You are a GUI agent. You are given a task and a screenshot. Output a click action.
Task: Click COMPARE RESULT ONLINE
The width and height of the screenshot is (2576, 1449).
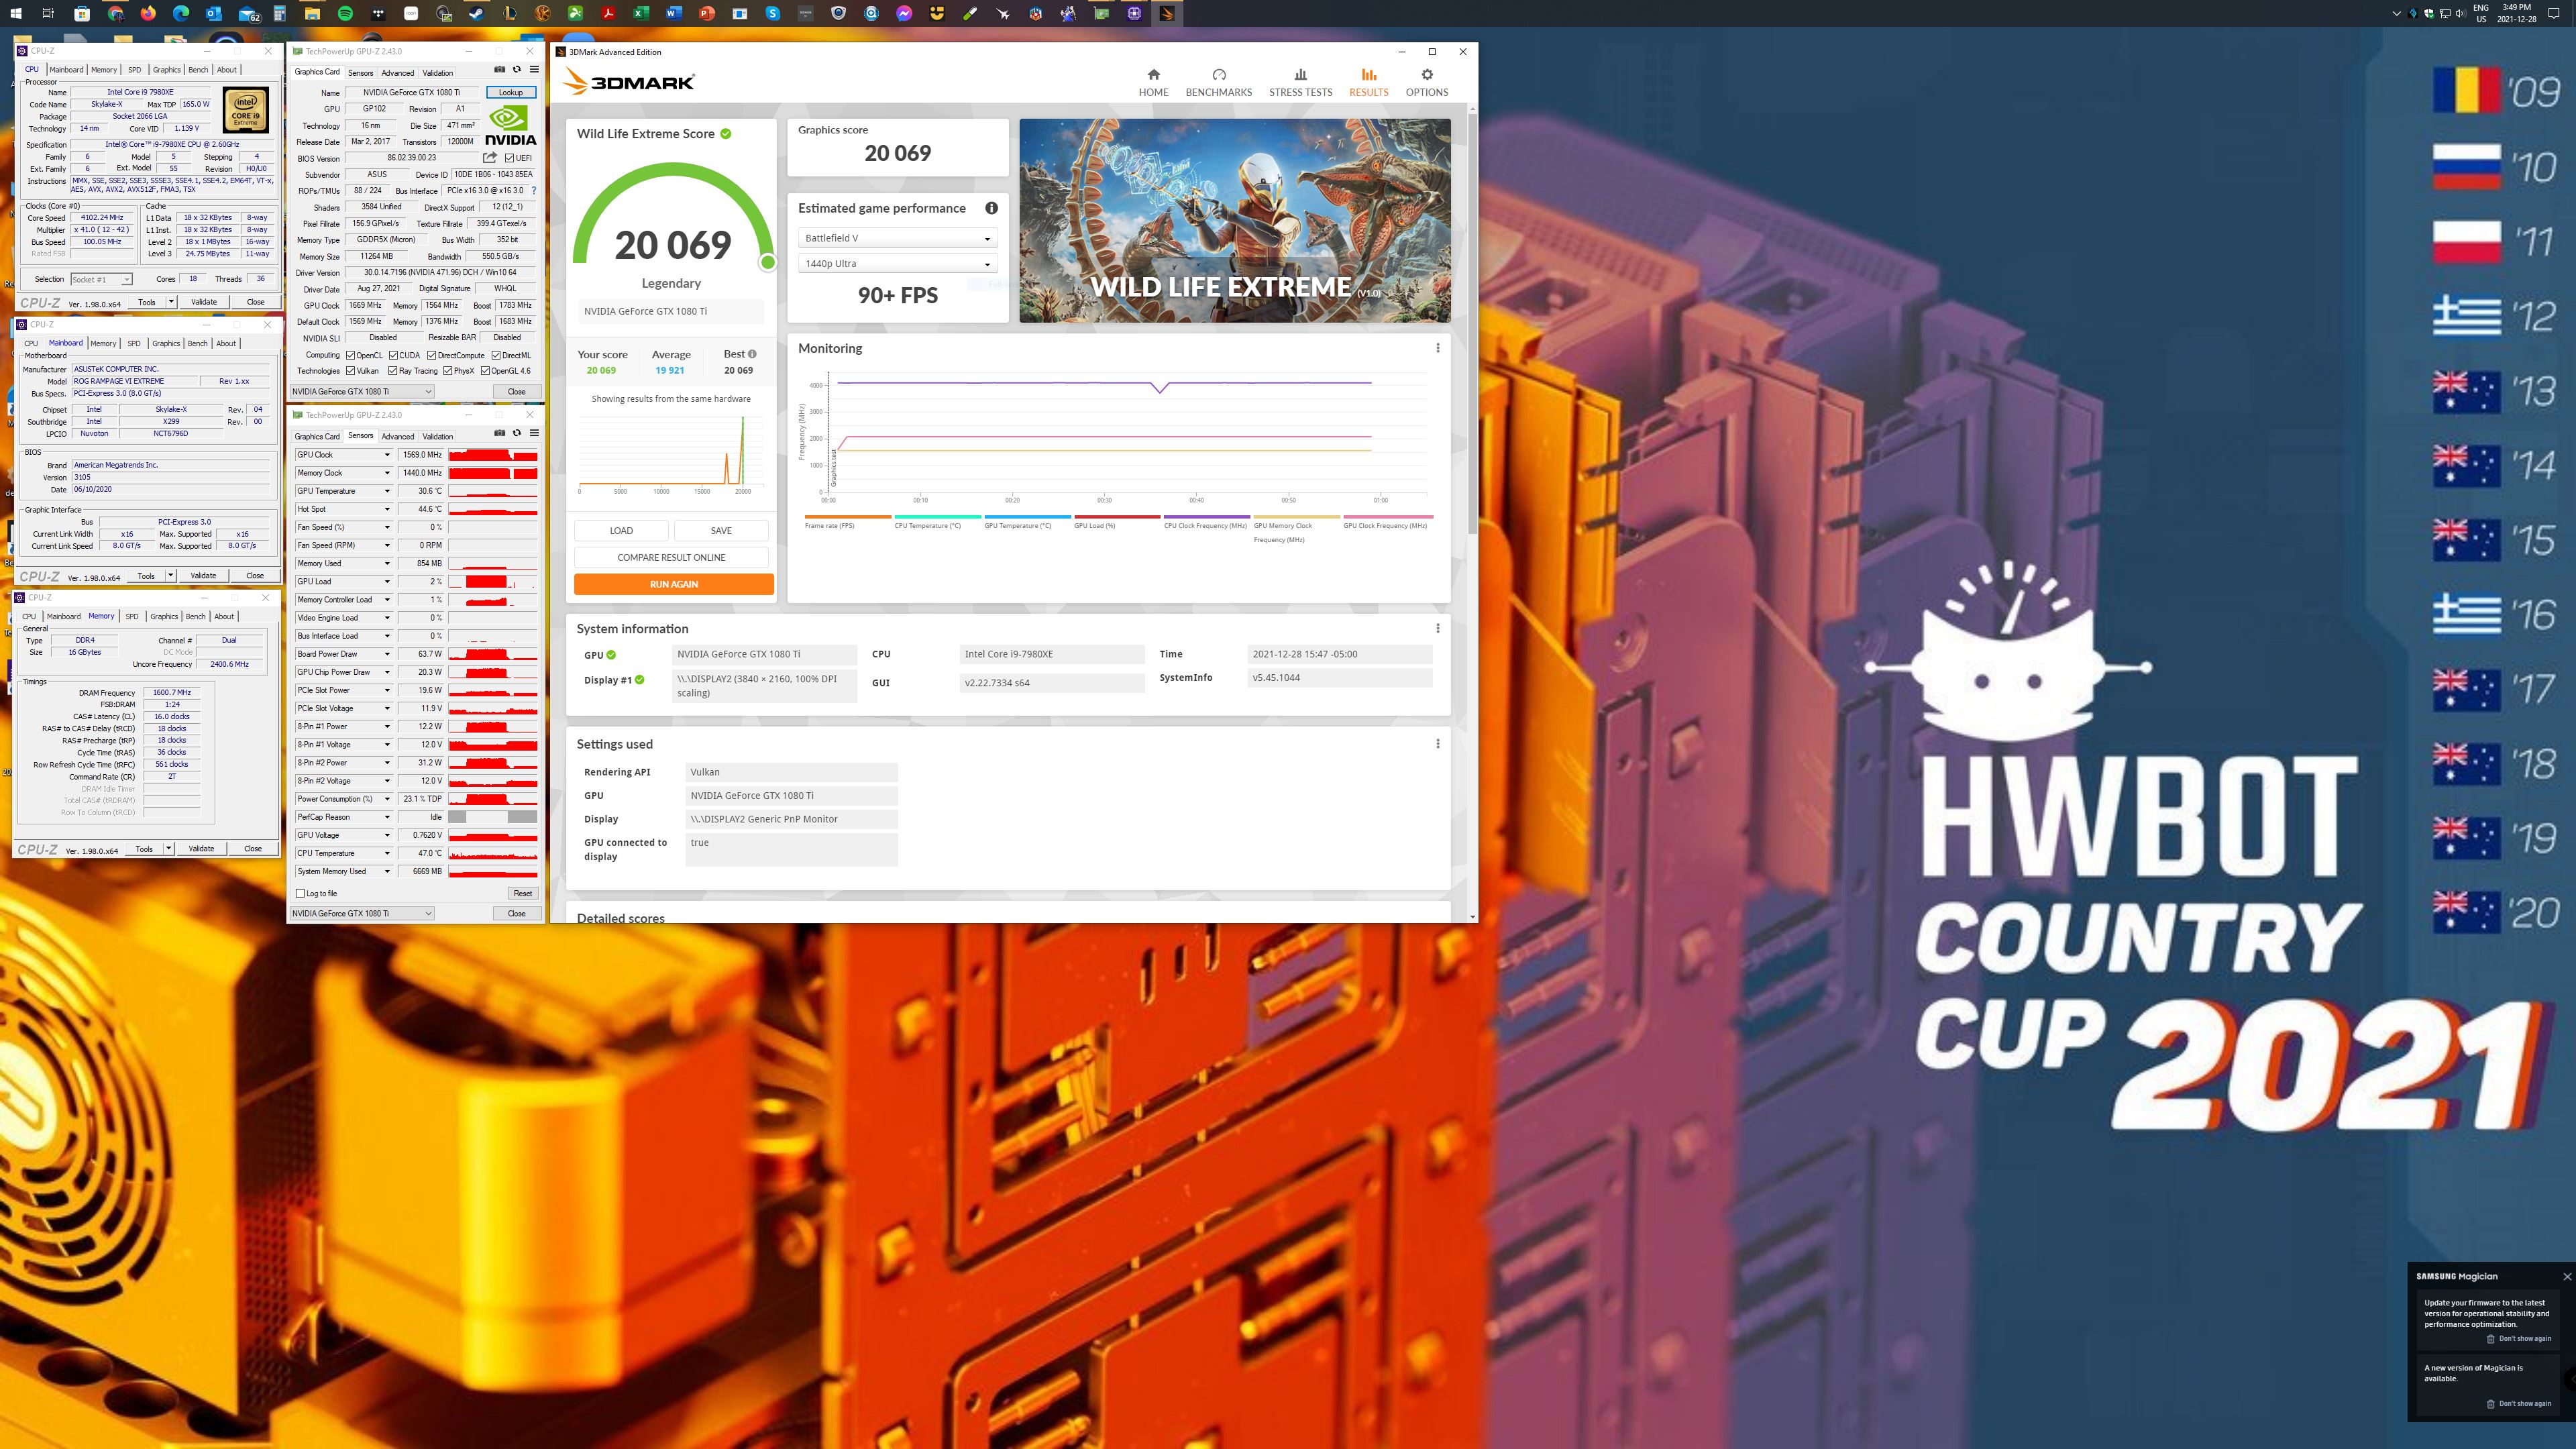coord(671,557)
